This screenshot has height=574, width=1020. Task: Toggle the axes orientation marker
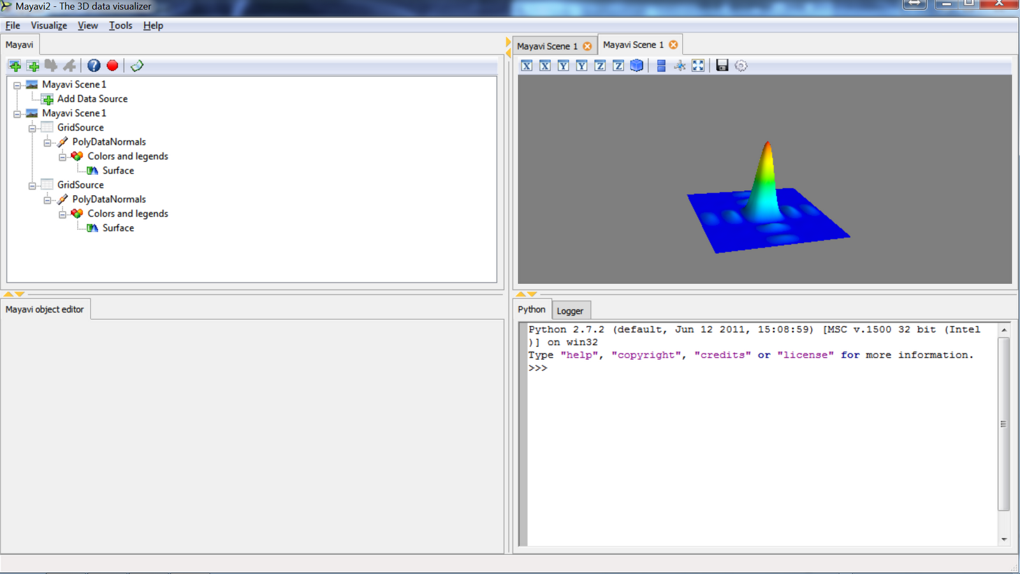(680, 66)
